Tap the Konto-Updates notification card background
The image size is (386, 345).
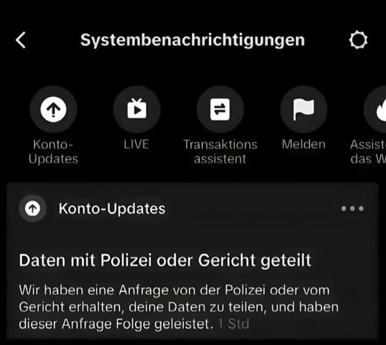193,261
